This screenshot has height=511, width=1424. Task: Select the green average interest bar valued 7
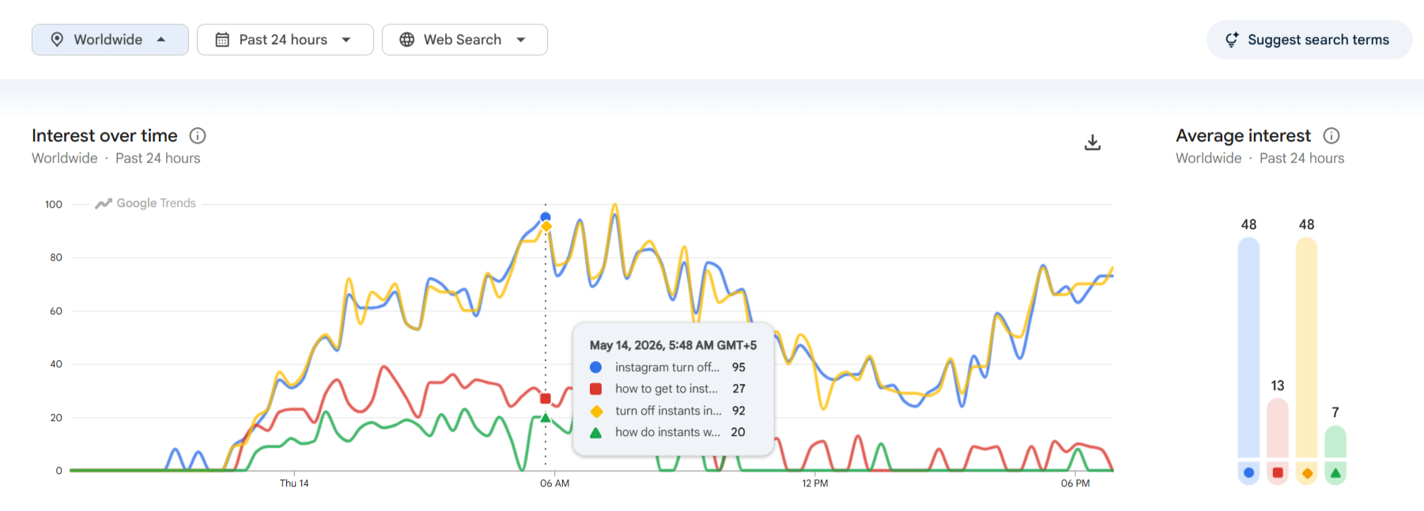pos(1335,442)
